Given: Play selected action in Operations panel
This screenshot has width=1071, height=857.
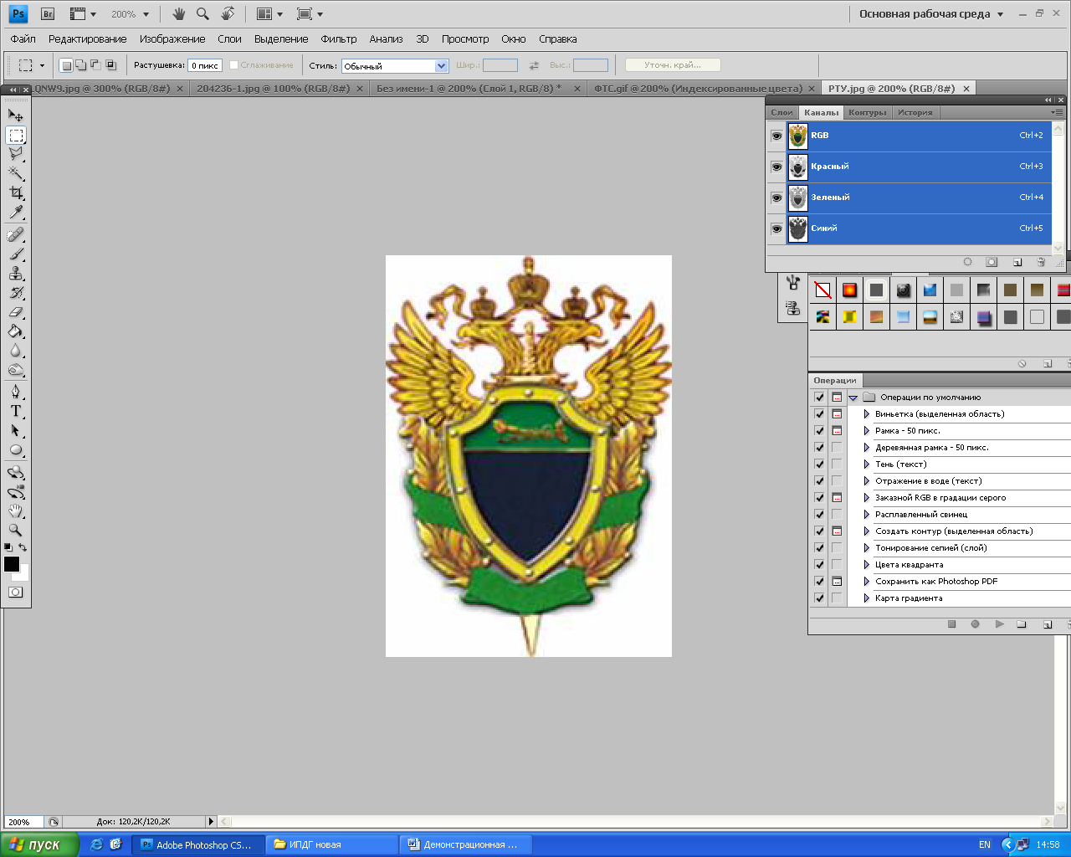Looking at the screenshot, I should click(999, 624).
